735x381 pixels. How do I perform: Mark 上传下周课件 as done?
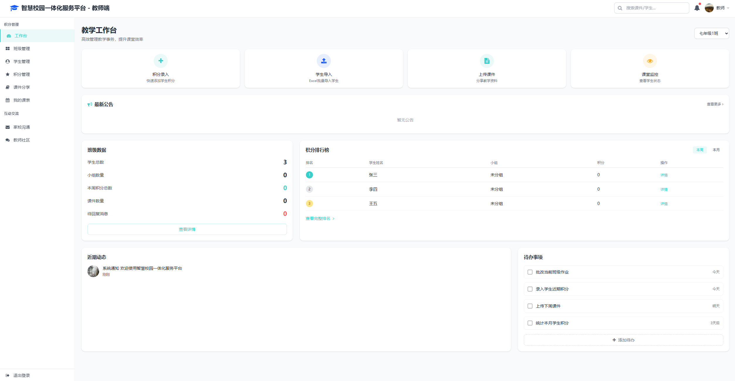pyautogui.click(x=530, y=306)
